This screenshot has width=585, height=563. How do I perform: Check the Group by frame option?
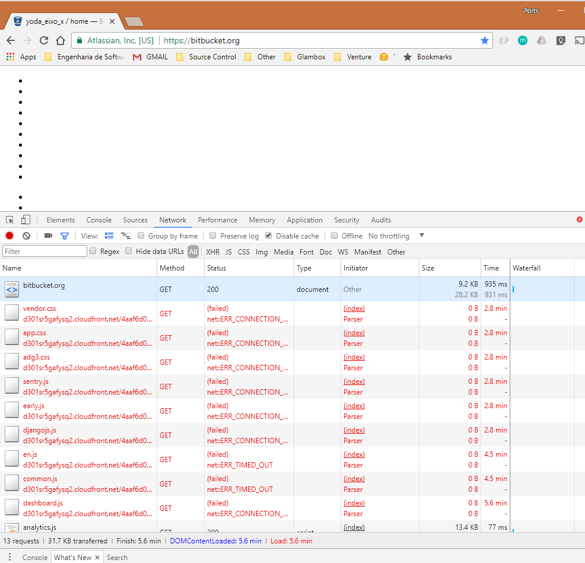pyautogui.click(x=141, y=236)
